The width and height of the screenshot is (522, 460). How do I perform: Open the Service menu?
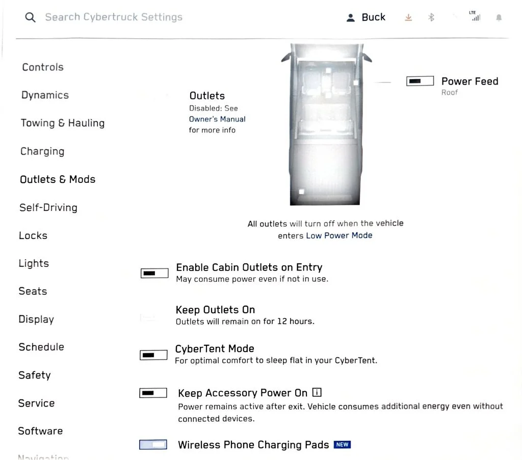coord(36,403)
